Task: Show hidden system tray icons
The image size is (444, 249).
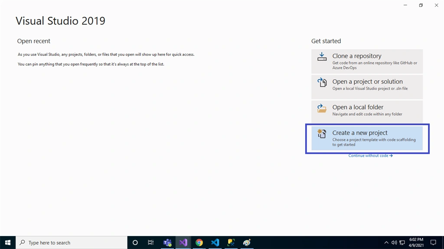Action: pos(386,243)
